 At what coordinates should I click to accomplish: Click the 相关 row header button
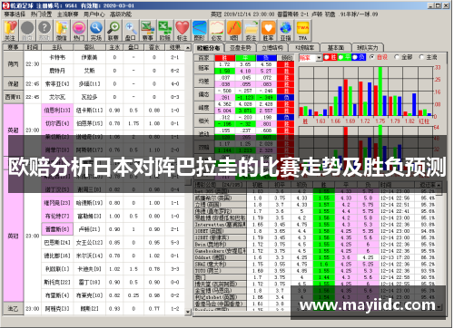(203, 121)
